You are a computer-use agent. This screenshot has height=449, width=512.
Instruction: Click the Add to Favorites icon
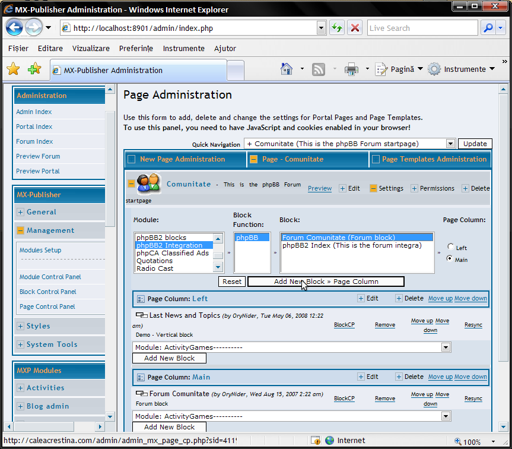[x=34, y=69]
